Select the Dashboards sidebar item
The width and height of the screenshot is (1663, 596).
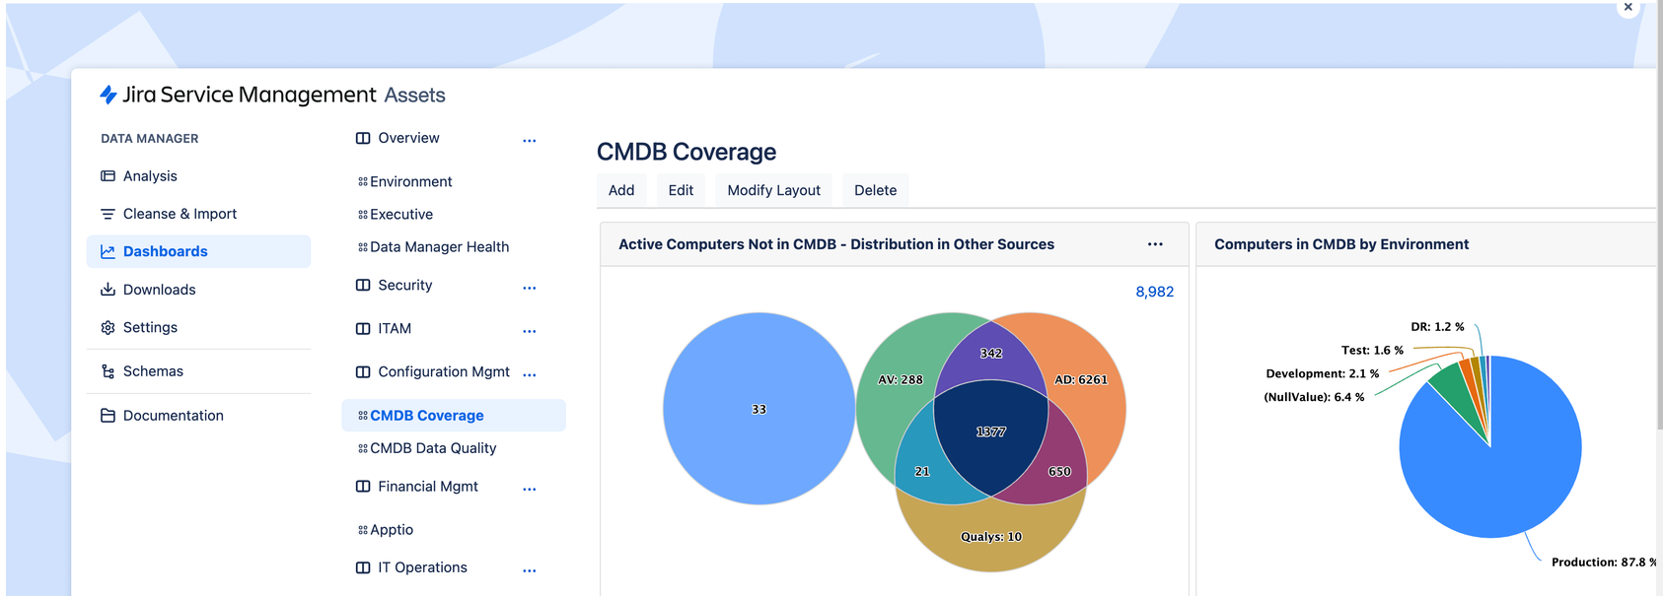coord(165,251)
